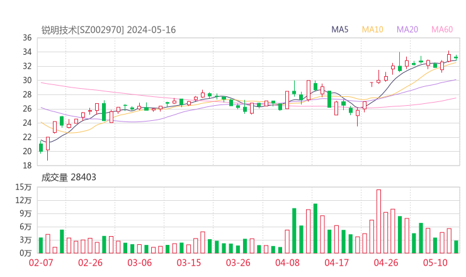Image resolution: width=466 pixels, height=277 pixels.
Task: Click the 22 price axis label
Action: 27,137
